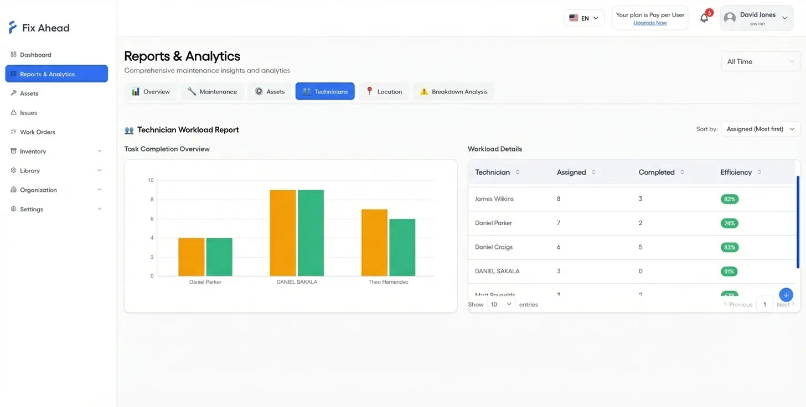806x407 pixels.
Task: Switch to the Breakdown Analysis tab
Action: pos(453,92)
